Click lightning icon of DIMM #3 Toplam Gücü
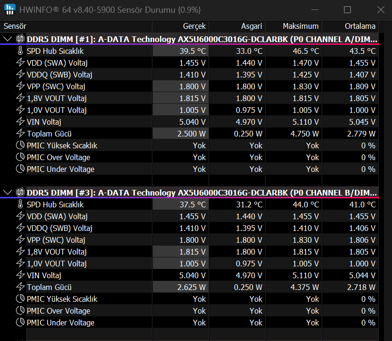The height and width of the screenshot is (341, 392). tap(20, 287)
